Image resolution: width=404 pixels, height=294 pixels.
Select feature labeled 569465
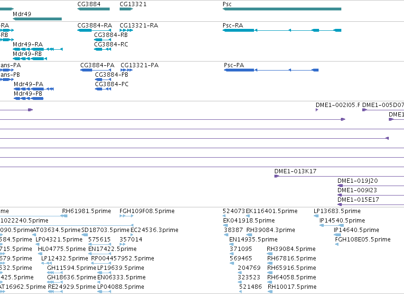pyautogui.click(x=241, y=259)
